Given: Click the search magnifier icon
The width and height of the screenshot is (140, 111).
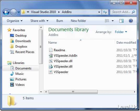Looking at the screenshot, I should point(133,12).
